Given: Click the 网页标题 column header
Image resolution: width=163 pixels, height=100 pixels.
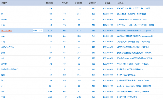Looking at the screenshot, I should click(120, 3).
